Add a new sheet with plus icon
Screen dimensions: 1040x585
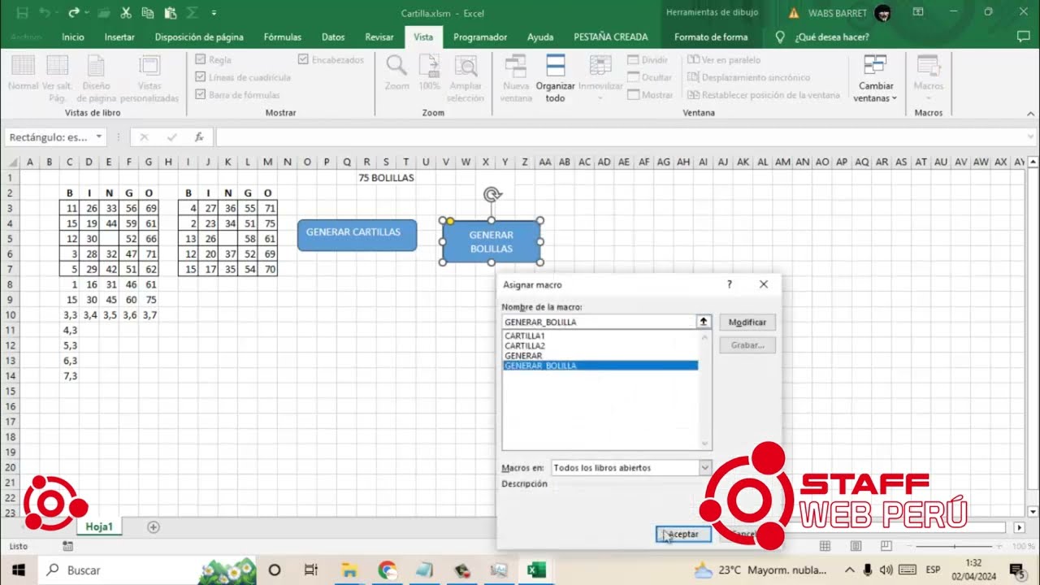(x=153, y=526)
